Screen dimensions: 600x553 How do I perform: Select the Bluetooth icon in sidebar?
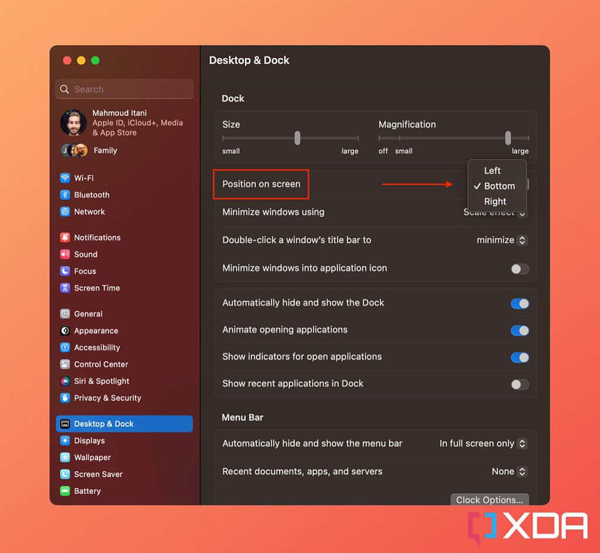(66, 195)
